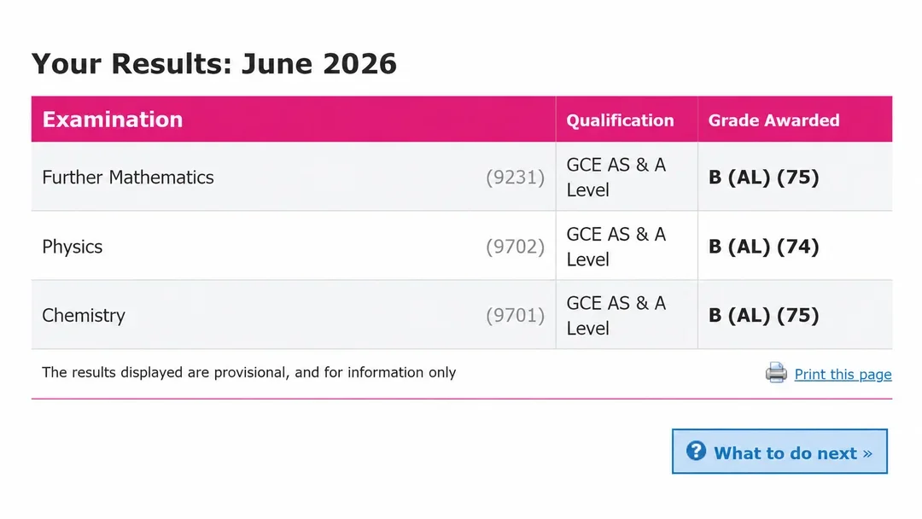922x519 pixels.
Task: Click the provisional results disclaimer text
Action: [x=248, y=373]
